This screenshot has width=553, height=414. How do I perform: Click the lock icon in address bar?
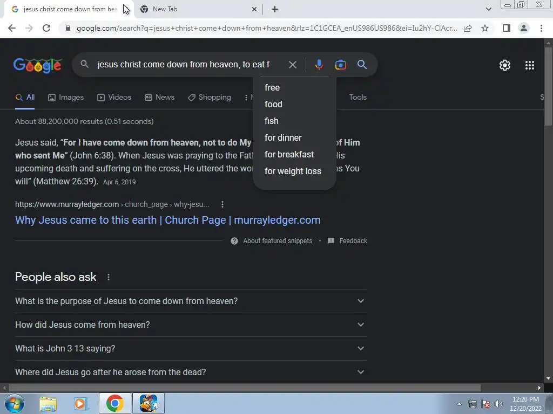68,28
